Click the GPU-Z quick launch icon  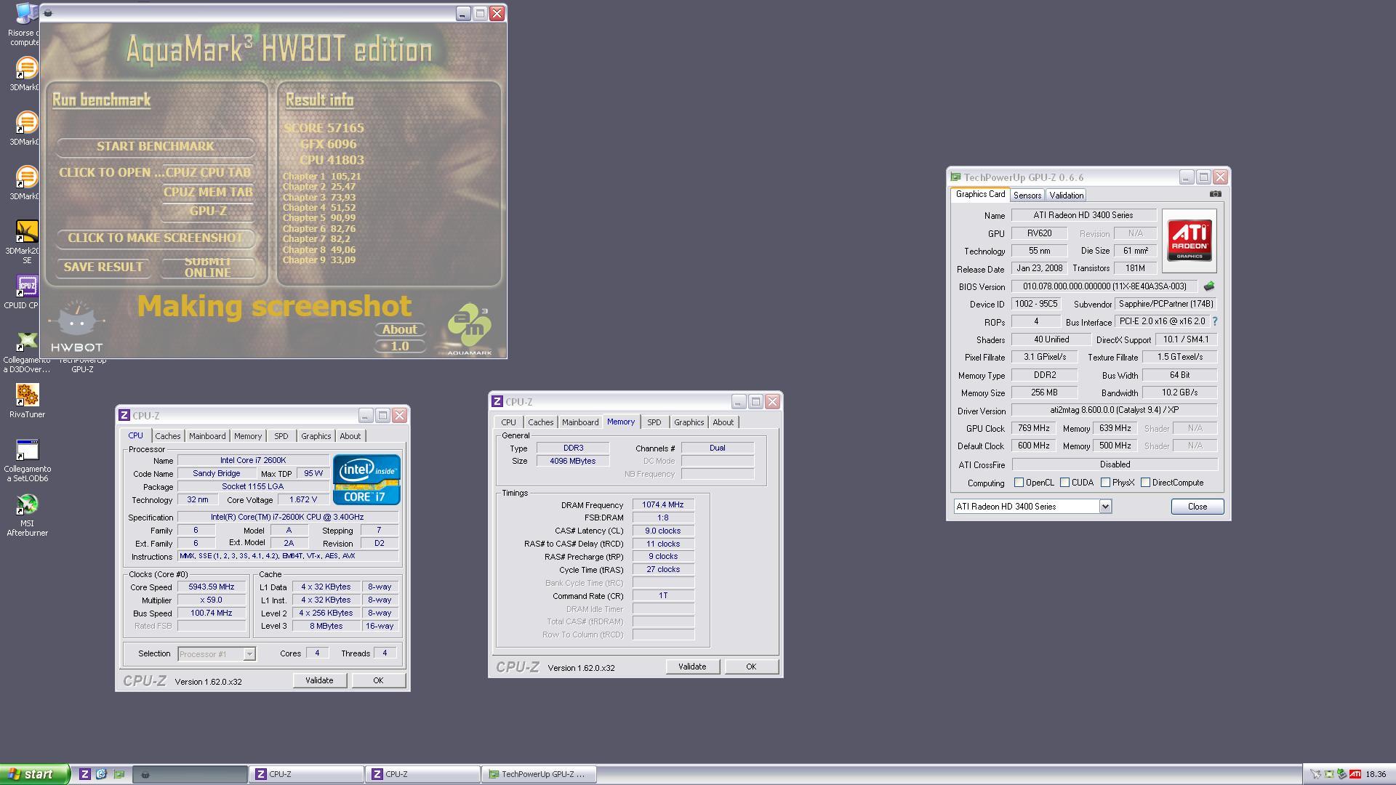tap(119, 774)
